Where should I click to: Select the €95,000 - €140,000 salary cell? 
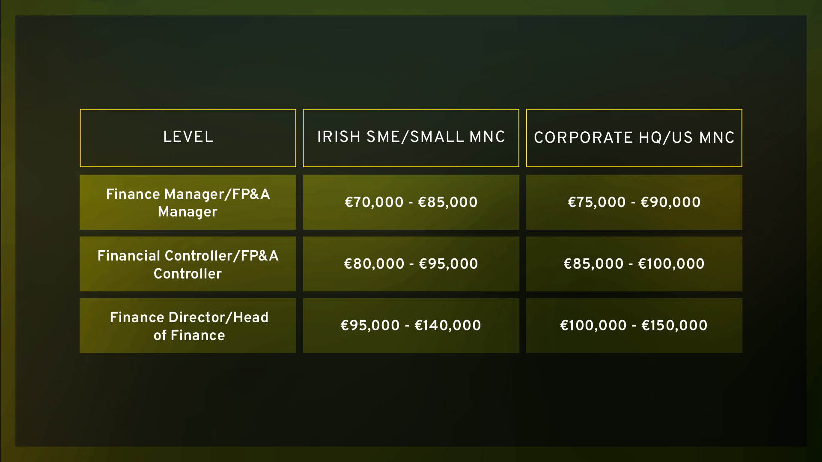[411, 326]
